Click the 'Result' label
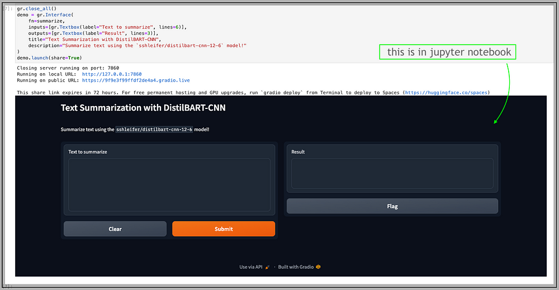 click(x=298, y=152)
